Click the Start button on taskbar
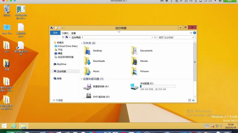This screenshot has height=133, width=238. coord(4,126)
